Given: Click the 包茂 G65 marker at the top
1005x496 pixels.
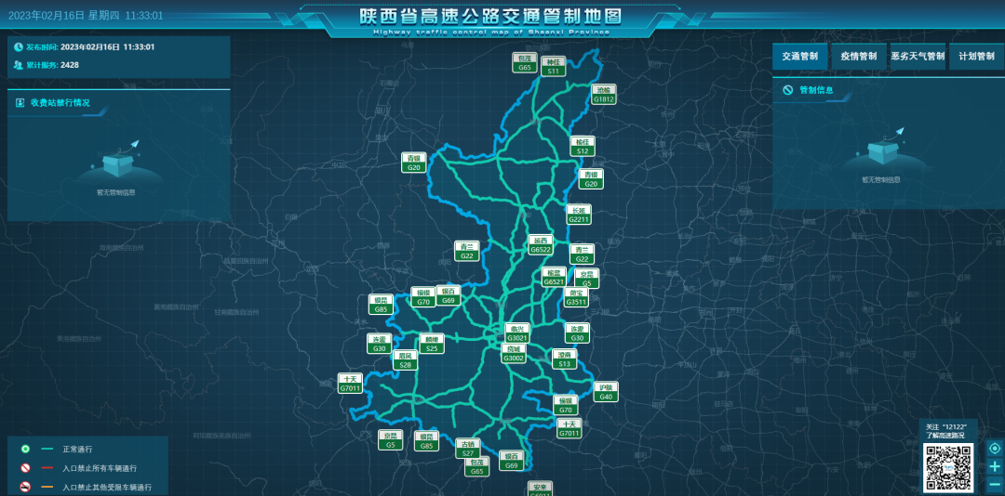Looking at the screenshot, I should coord(525,63).
